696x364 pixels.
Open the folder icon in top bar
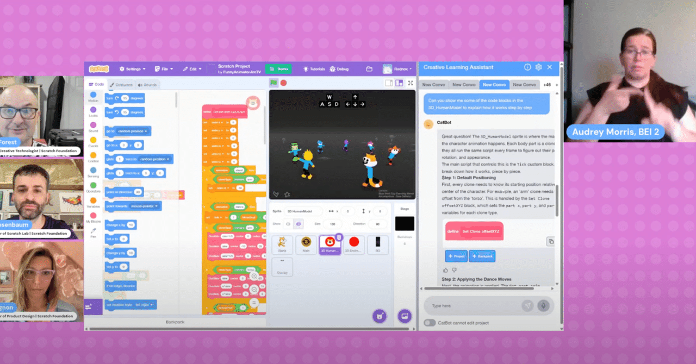[x=369, y=69]
